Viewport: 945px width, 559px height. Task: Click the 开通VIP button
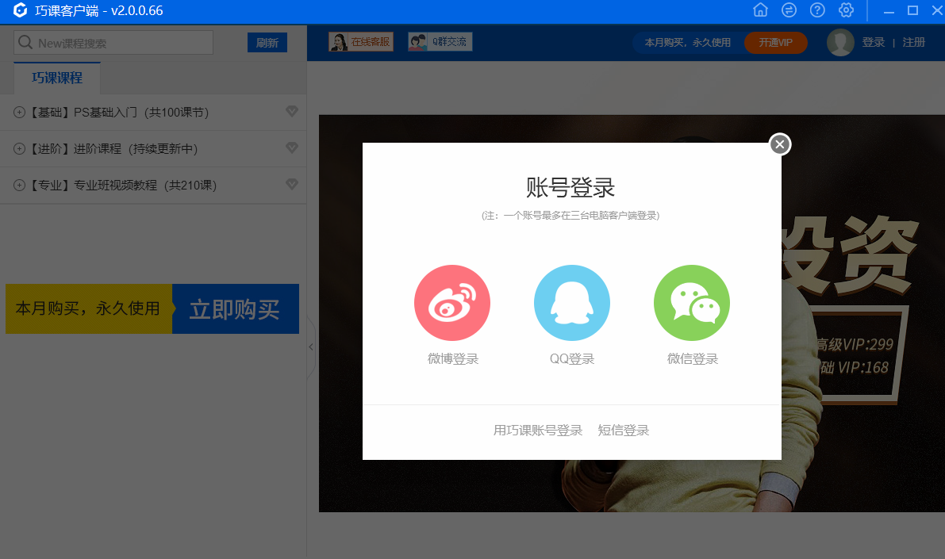click(x=775, y=43)
